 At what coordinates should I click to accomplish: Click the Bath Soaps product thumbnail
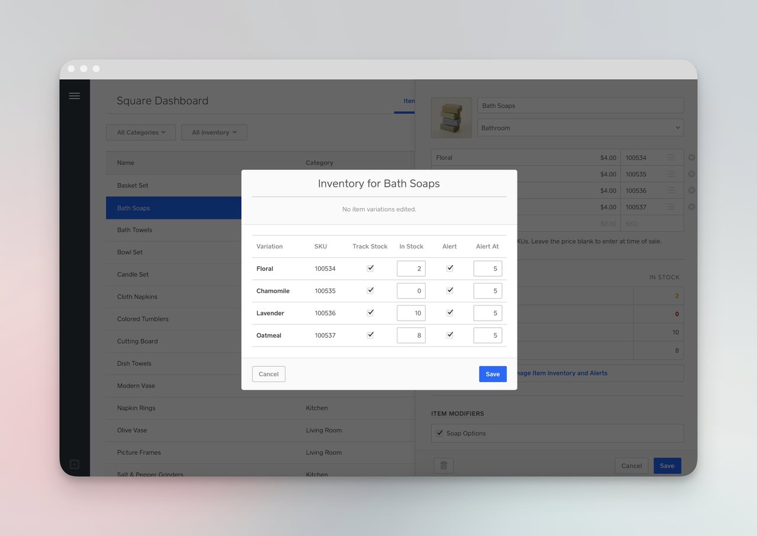coord(451,118)
